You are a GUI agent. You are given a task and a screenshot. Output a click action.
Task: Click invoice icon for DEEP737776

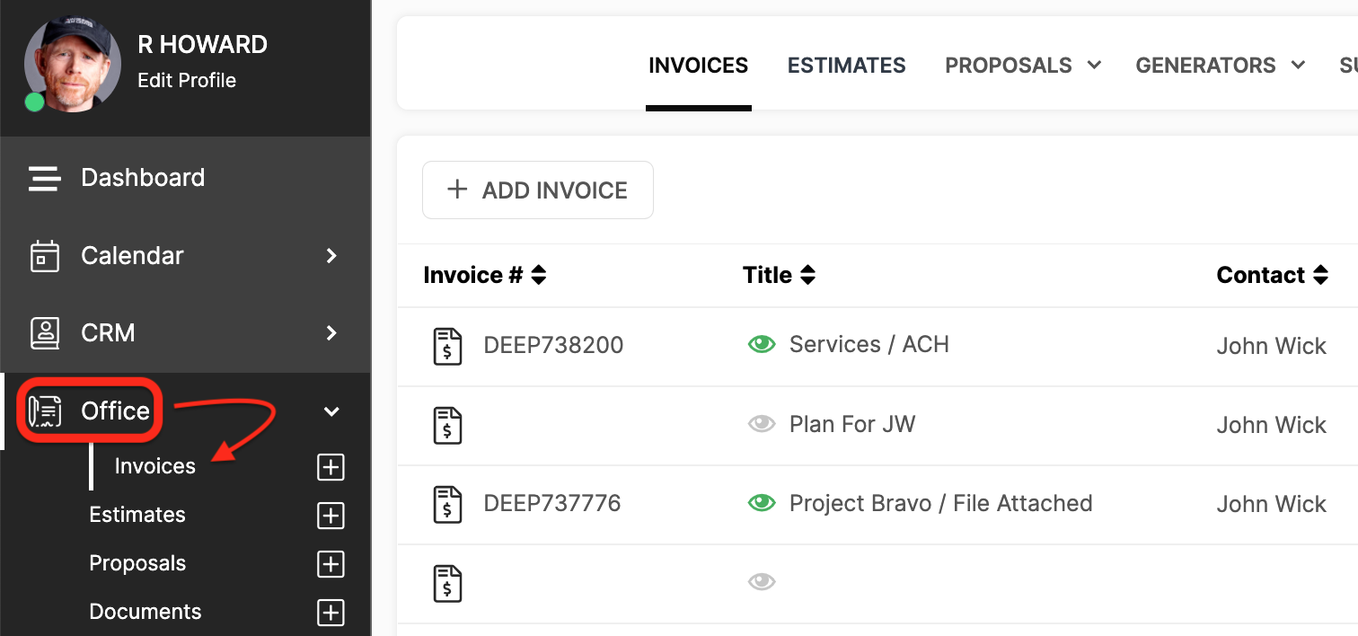pyautogui.click(x=447, y=504)
